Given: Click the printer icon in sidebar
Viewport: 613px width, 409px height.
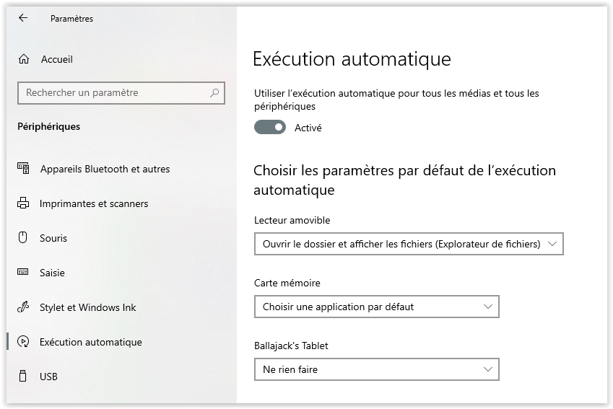Looking at the screenshot, I should point(23,203).
